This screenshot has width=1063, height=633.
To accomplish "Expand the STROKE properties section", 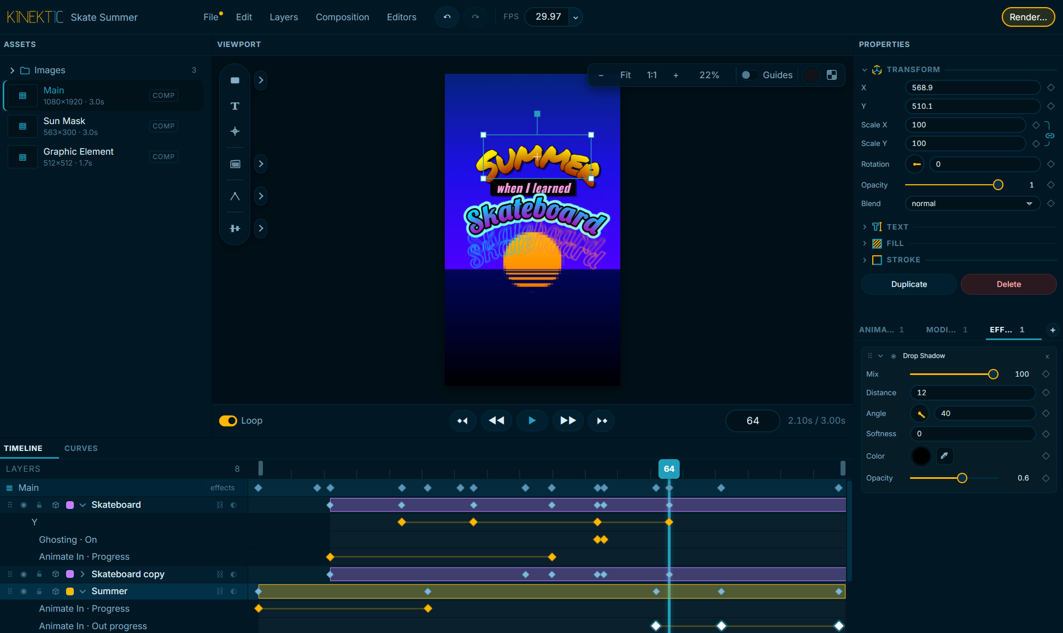I will click(865, 260).
